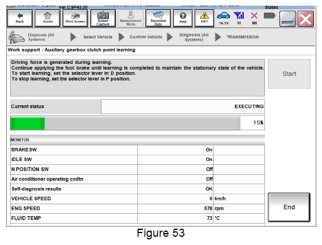Click the VI signal status icon
Viewport: 322px width, 245px height.
[x=239, y=18]
